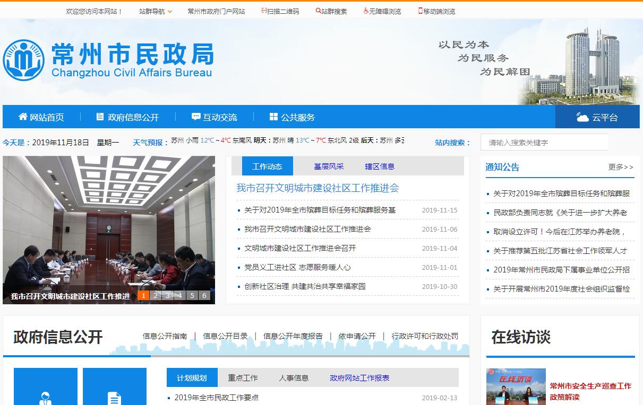The height and width of the screenshot is (405, 643).
Task: Go to slide 3 in image carousel
Action: (x=168, y=296)
